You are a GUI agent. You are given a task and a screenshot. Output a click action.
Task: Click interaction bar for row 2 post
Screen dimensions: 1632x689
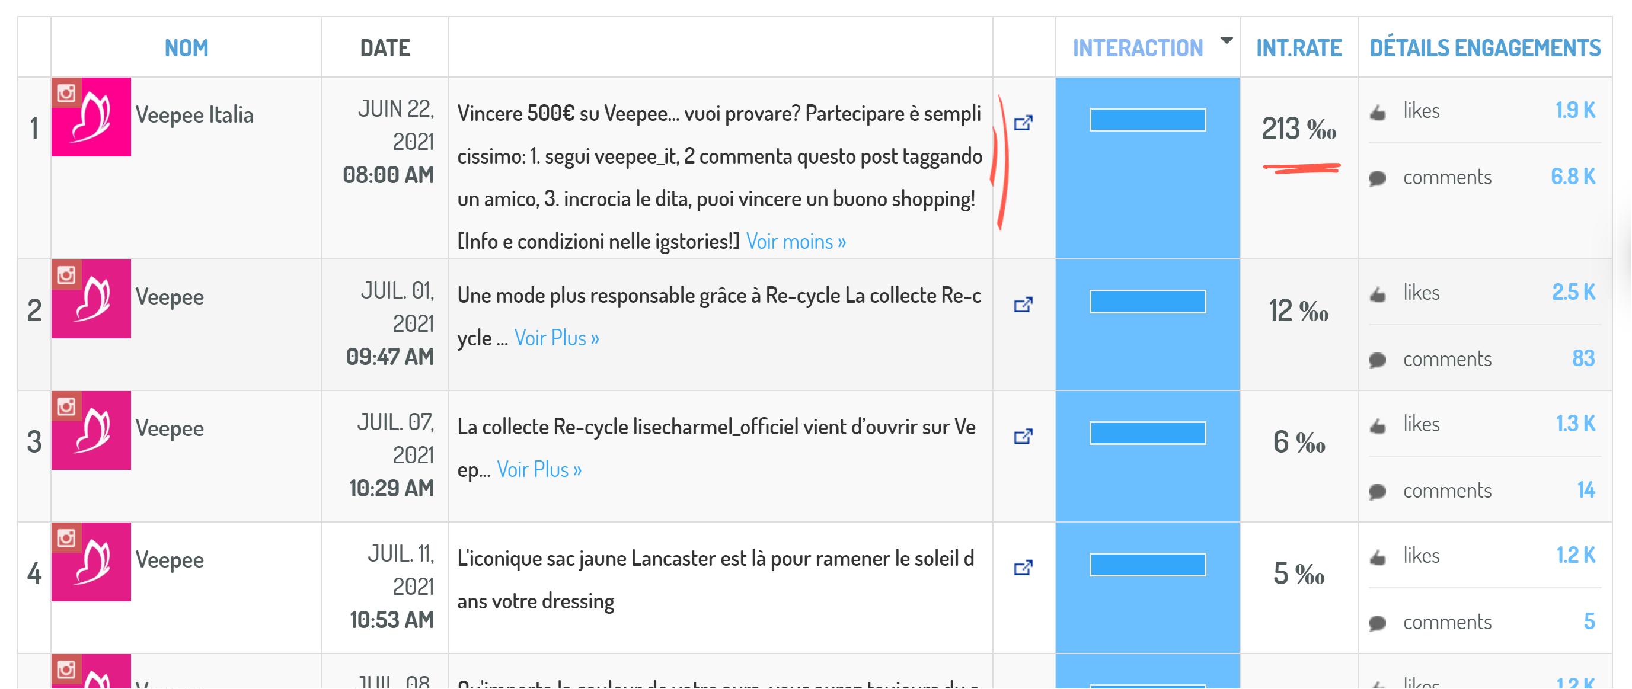click(x=1147, y=302)
